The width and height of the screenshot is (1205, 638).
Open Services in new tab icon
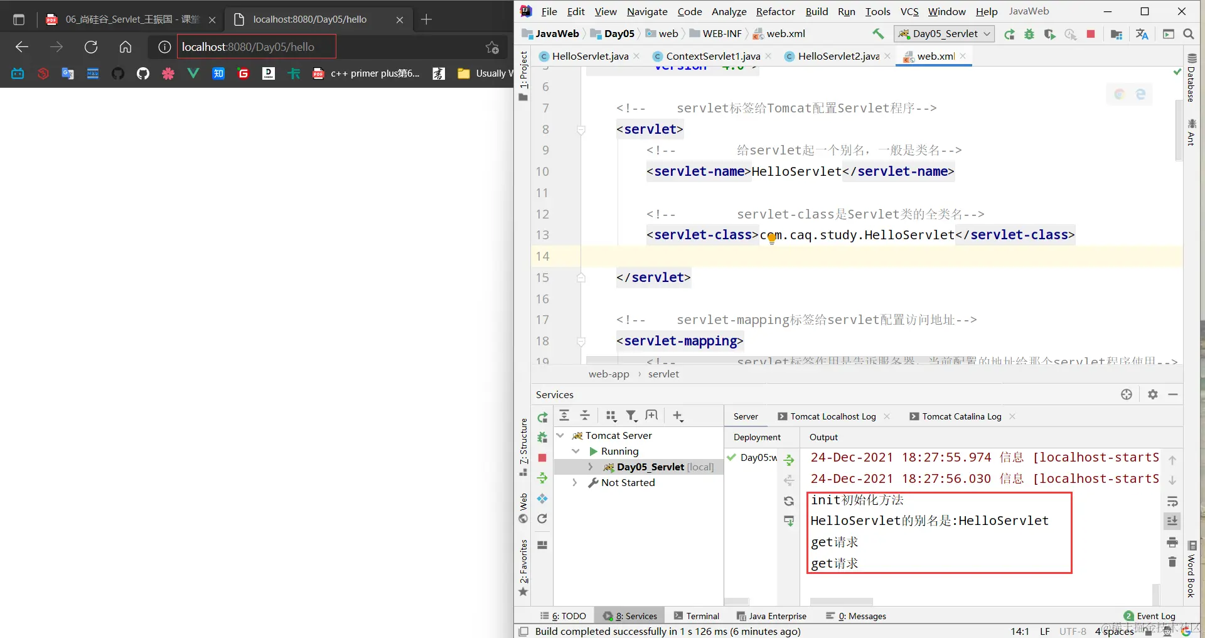coord(651,415)
